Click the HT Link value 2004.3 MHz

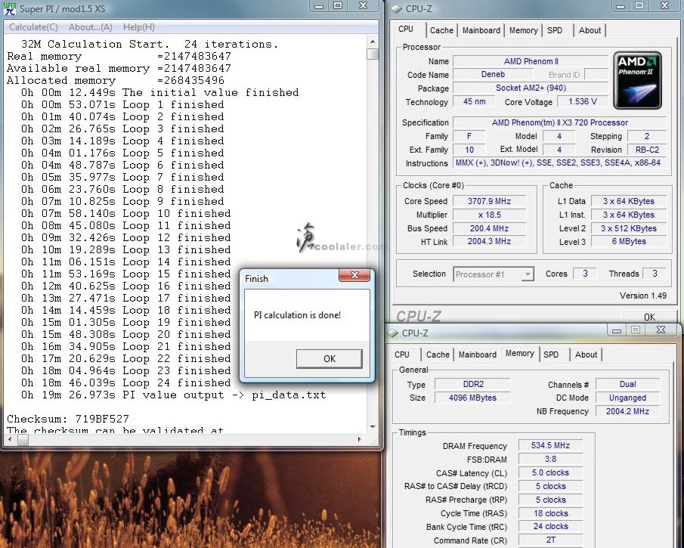[489, 241]
